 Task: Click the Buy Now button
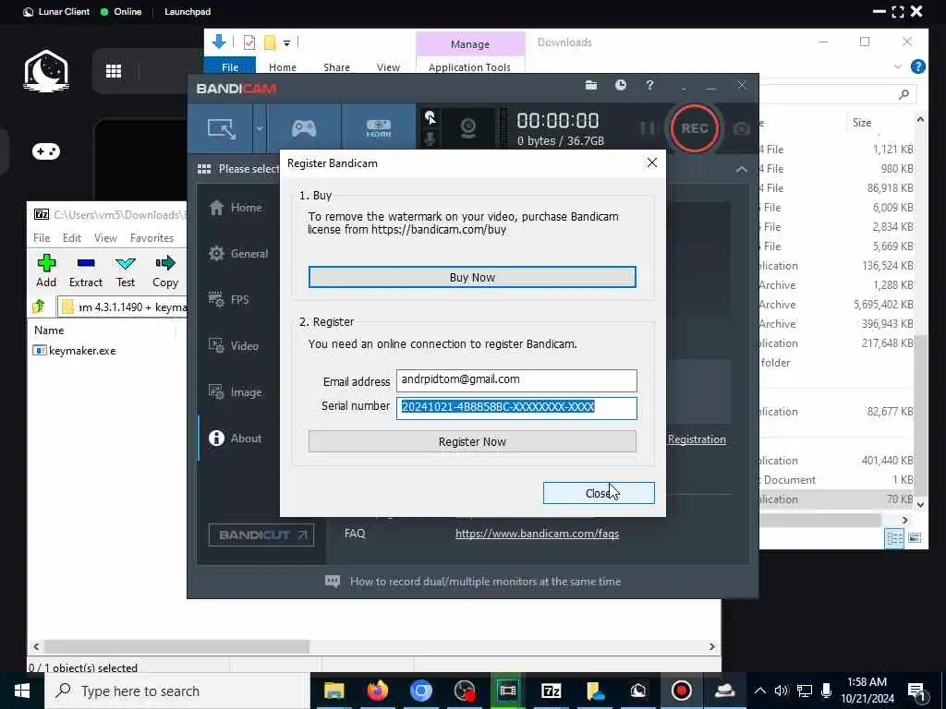click(472, 277)
